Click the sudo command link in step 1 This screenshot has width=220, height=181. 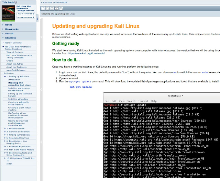[205, 72]
